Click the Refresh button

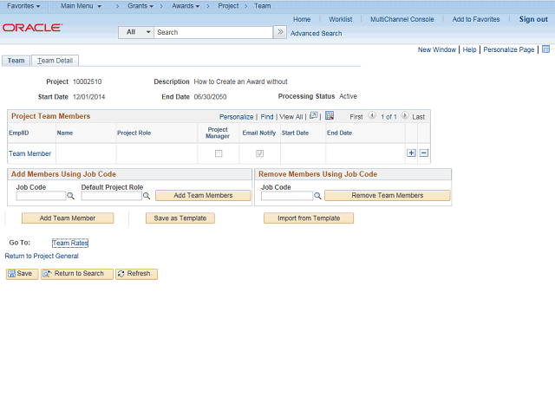[136, 274]
